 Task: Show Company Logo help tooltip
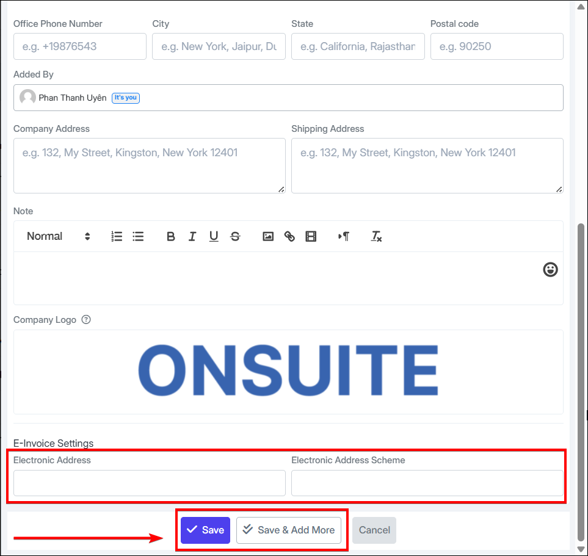click(x=86, y=319)
